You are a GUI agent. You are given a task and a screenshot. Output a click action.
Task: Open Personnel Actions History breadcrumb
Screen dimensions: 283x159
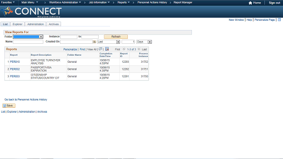click(152, 2)
